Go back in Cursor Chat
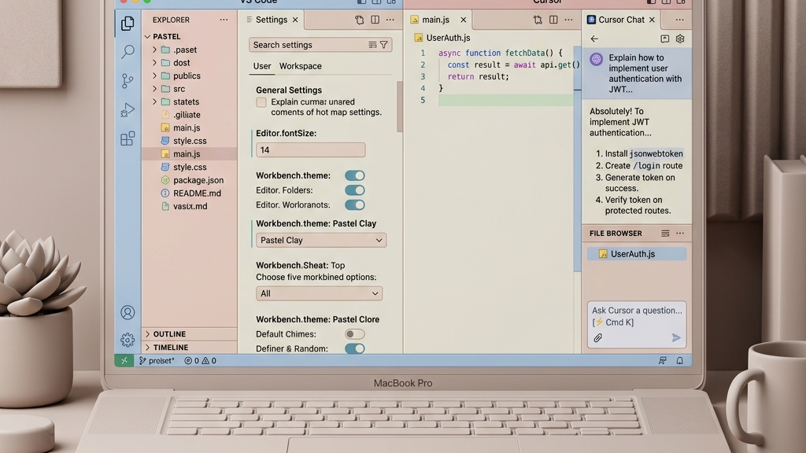This screenshot has width=806, height=453. tap(594, 39)
